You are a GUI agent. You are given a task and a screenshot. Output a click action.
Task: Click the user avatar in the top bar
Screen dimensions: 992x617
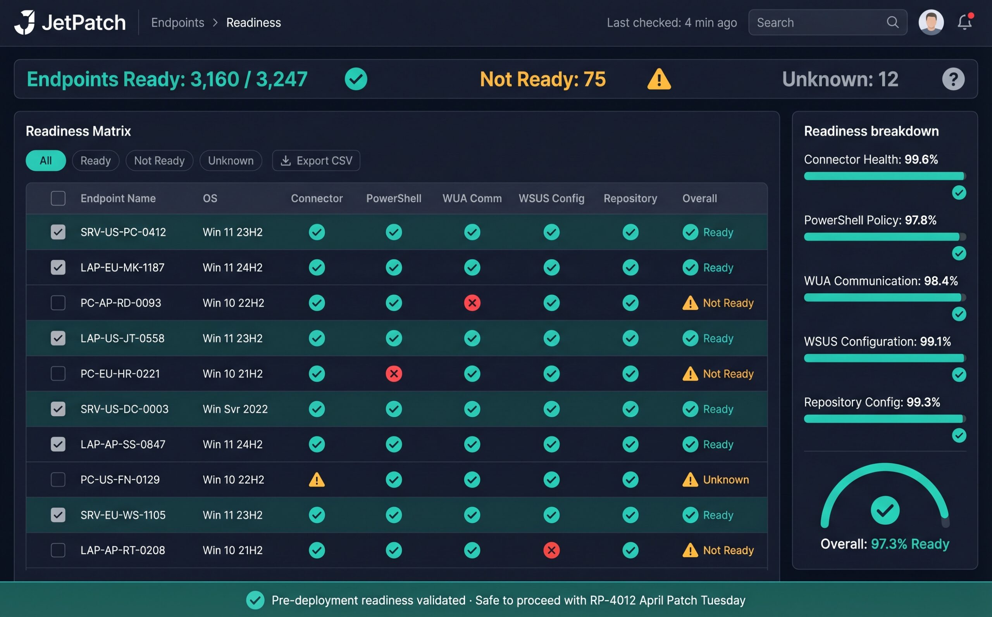[x=931, y=22]
